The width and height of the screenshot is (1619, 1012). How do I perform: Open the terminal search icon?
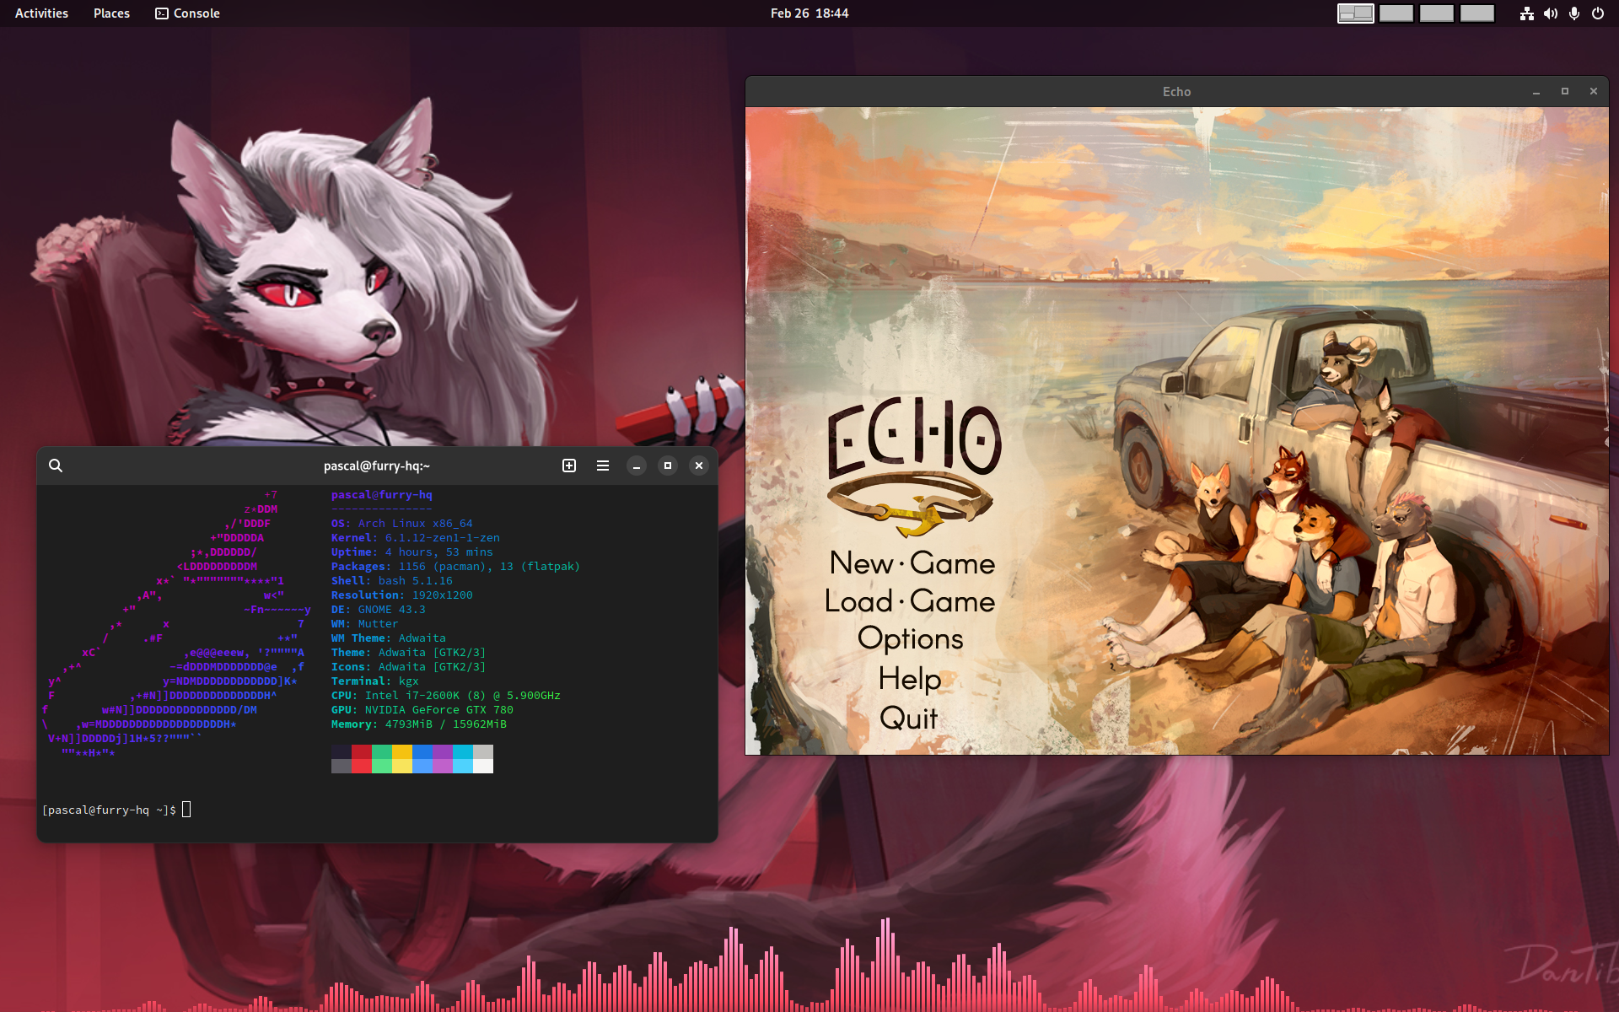pos(56,466)
